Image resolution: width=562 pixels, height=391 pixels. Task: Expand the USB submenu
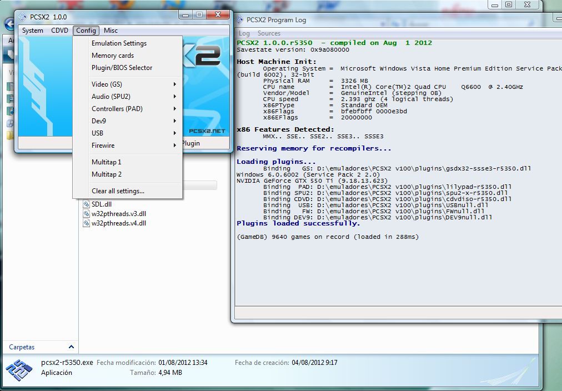pyautogui.click(x=128, y=133)
